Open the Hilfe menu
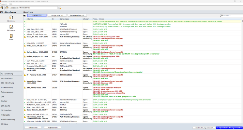 click(x=11, y=4)
